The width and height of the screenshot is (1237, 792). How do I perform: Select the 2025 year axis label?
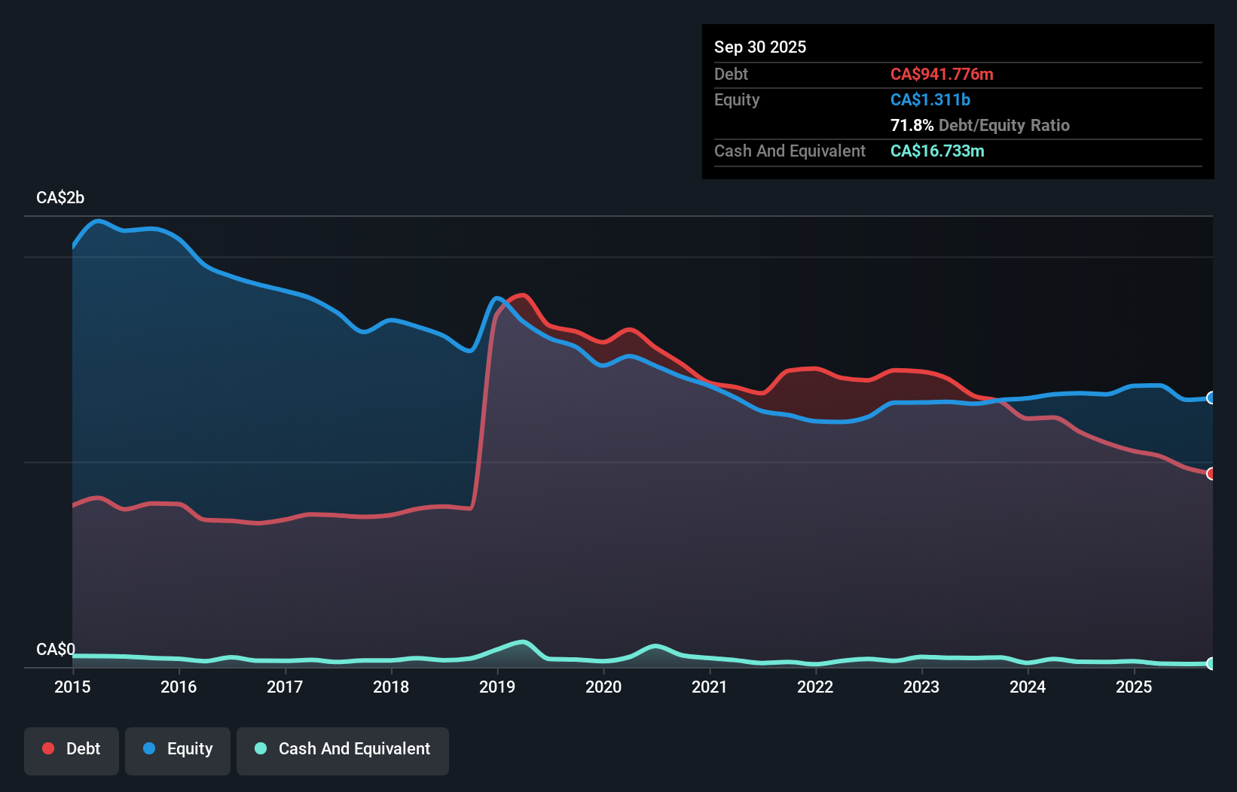tap(1135, 687)
